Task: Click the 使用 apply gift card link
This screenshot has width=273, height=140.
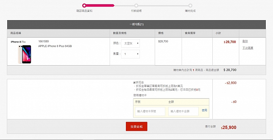Action: tap(204, 110)
